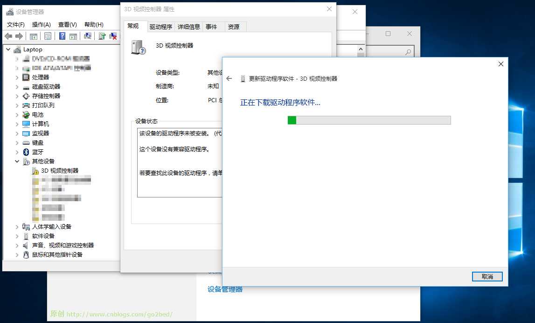The height and width of the screenshot is (323, 535).
Task: Click inside the 设备状态 text box
Action: (180, 163)
